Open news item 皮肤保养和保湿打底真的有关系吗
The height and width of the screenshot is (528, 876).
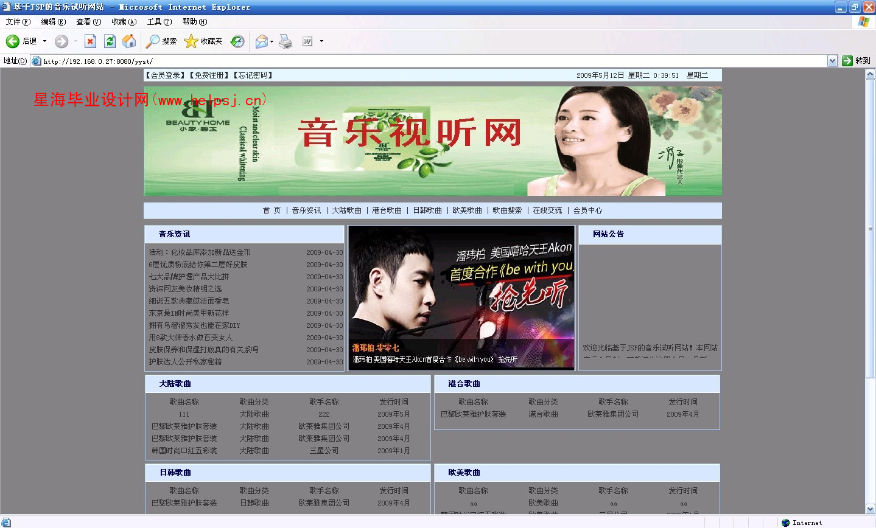(x=203, y=350)
